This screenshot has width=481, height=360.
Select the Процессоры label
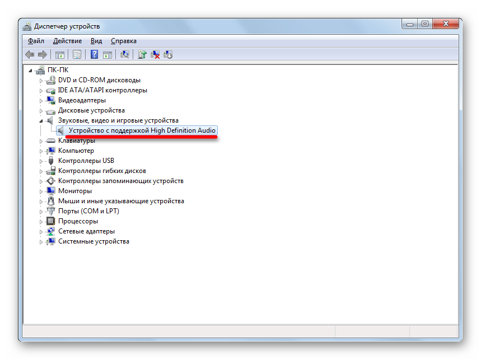[x=78, y=221]
